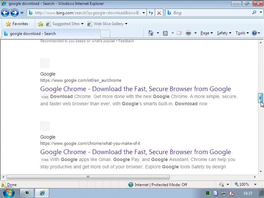Click the Feedback link at top

126,41
